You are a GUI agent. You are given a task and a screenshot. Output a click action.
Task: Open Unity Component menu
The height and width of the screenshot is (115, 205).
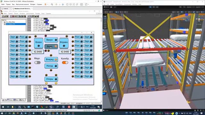(x=127, y=4)
